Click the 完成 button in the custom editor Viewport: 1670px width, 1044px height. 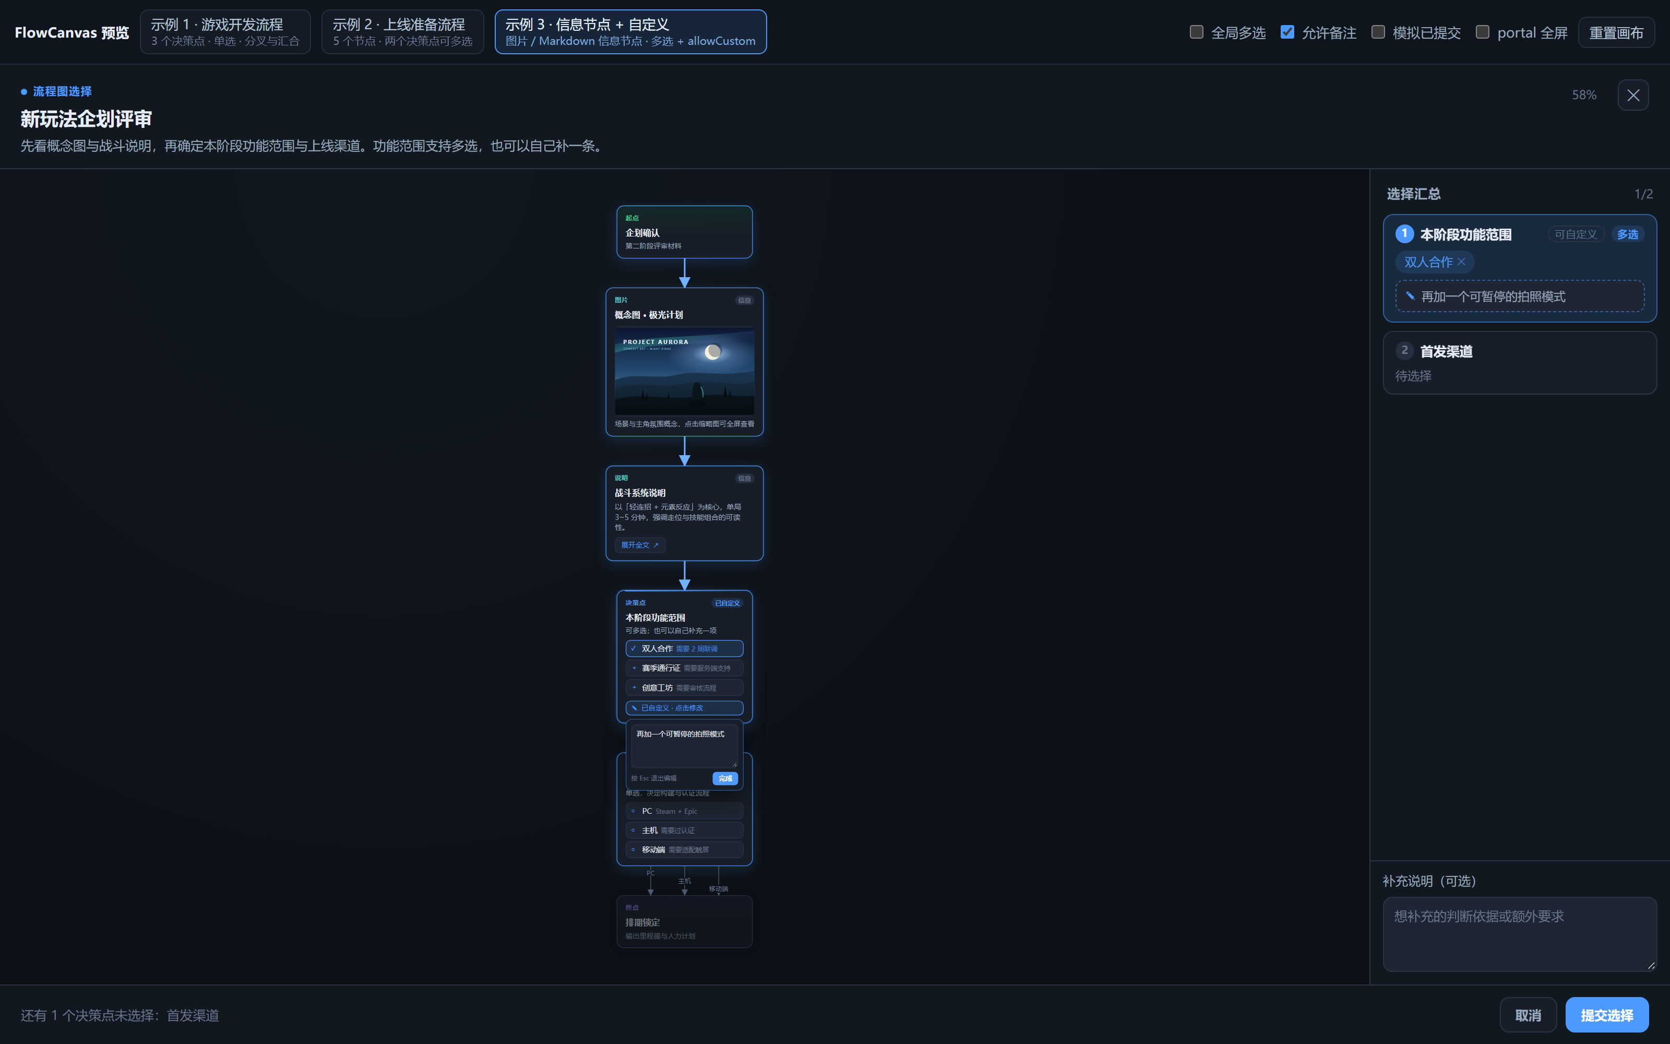pyautogui.click(x=724, y=778)
